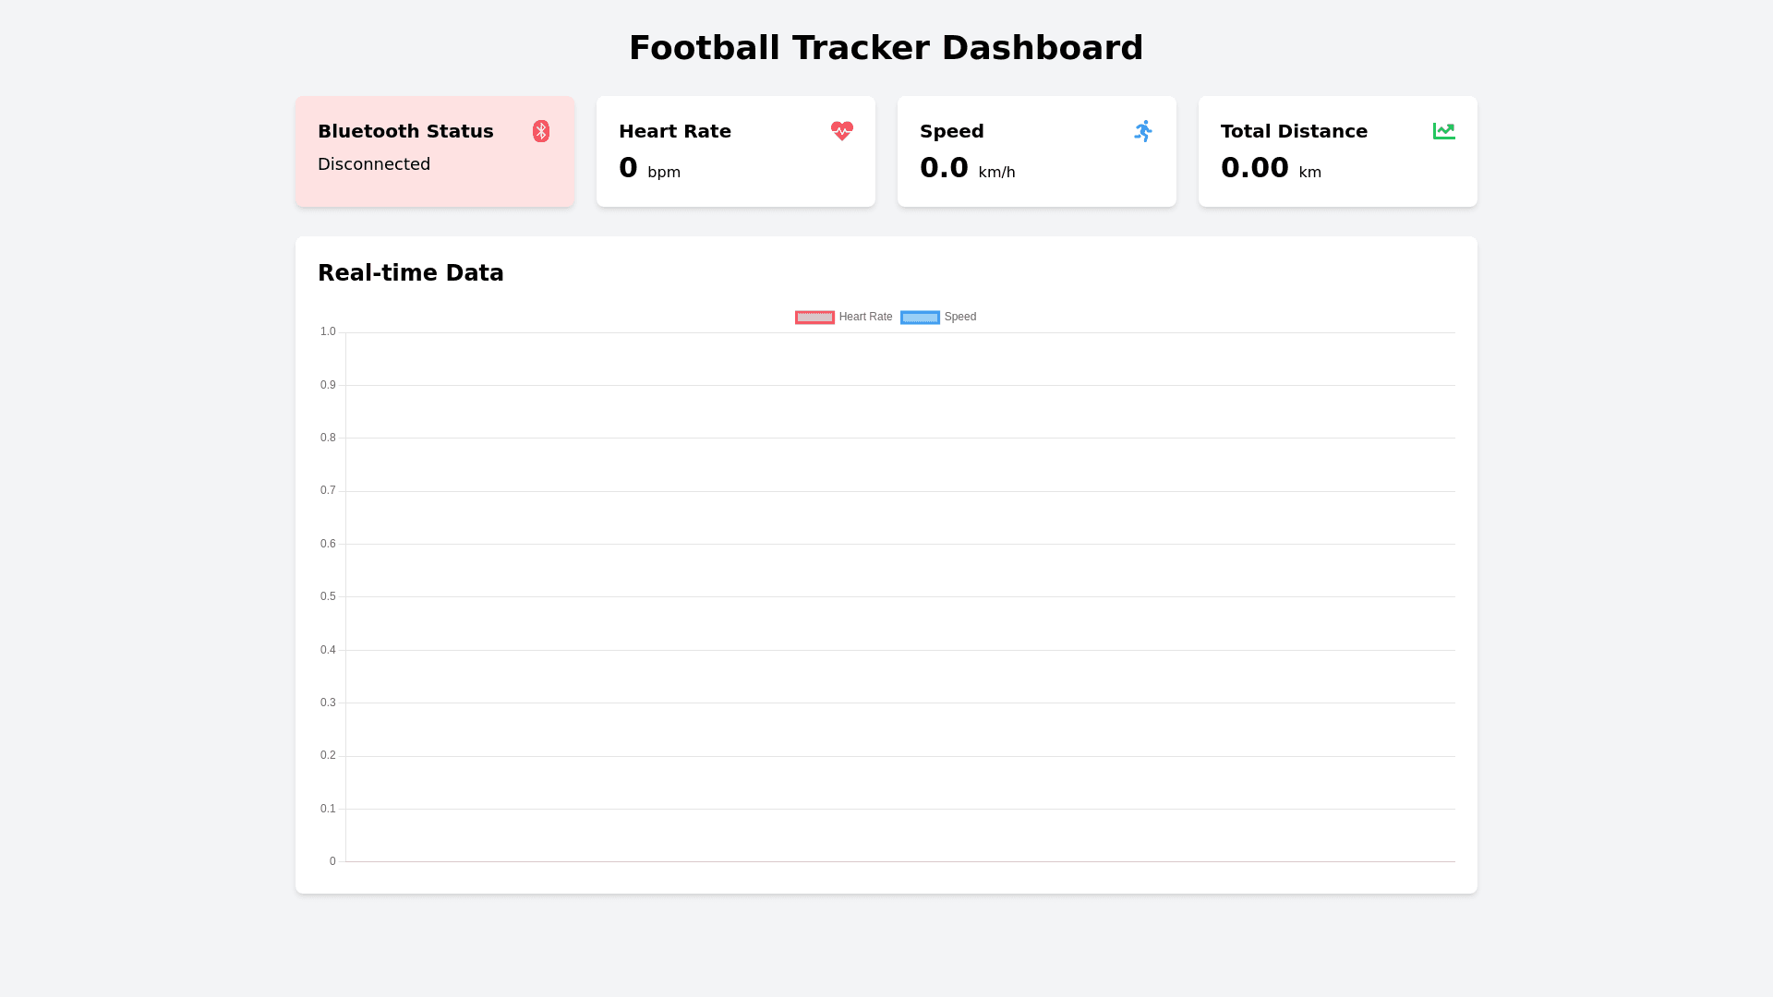Select the Total Distance card title

[x=1294, y=131]
